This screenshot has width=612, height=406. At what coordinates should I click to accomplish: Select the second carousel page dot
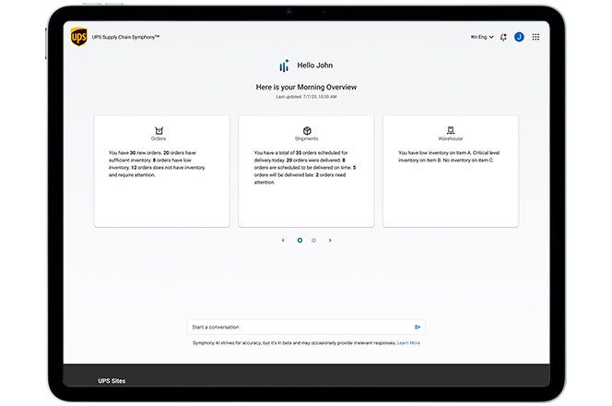[x=313, y=240]
